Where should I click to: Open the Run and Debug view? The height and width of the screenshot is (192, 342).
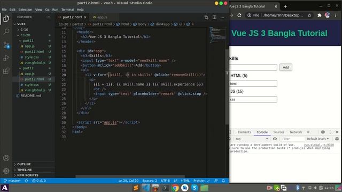point(6,58)
